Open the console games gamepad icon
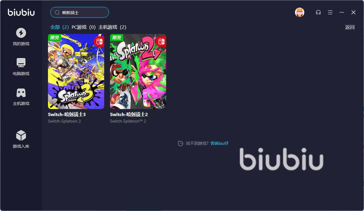Viewport: 364px width, 211px height. point(21,93)
